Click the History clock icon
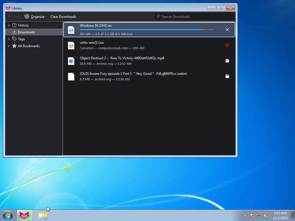 pyautogui.click(x=14, y=25)
